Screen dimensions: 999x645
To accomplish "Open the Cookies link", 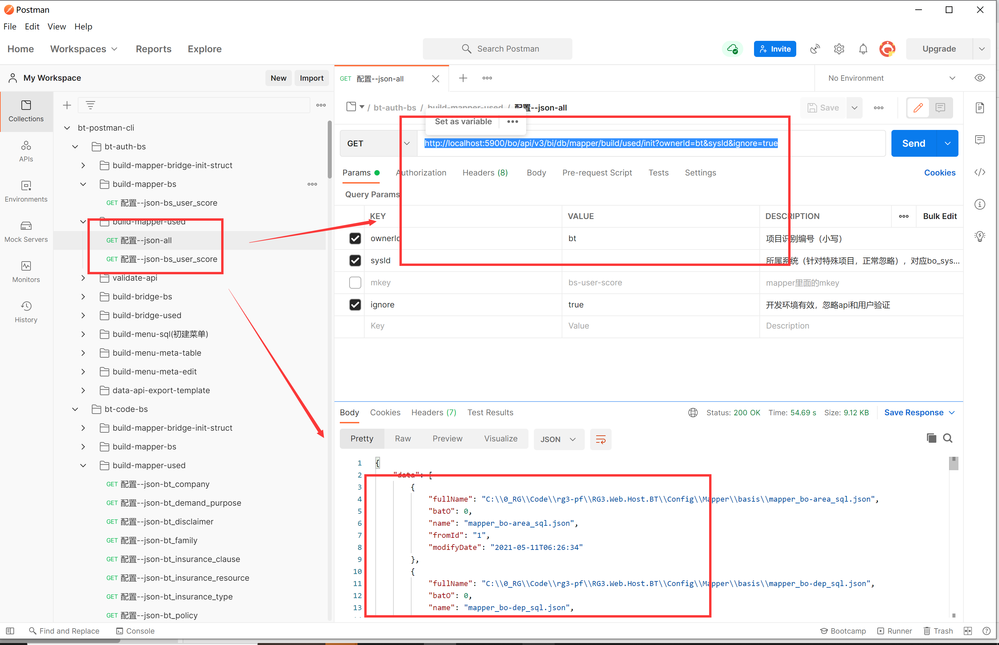I will tap(939, 172).
